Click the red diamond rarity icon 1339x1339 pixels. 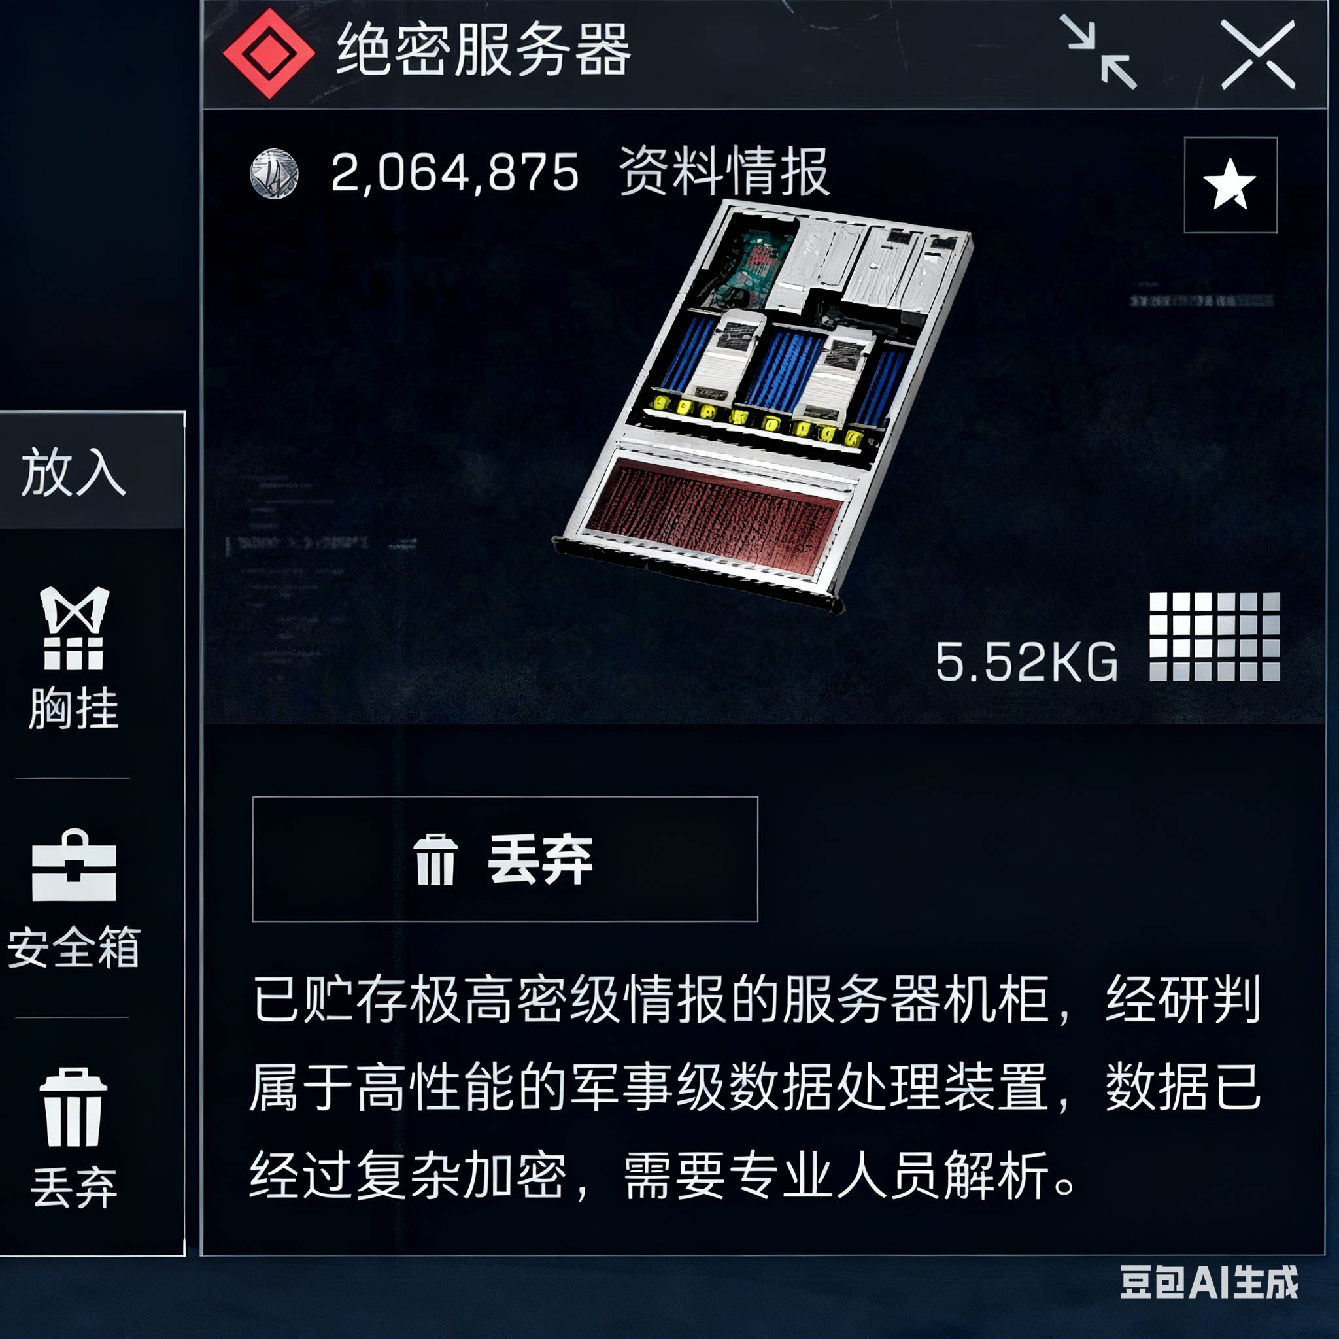coord(269,54)
